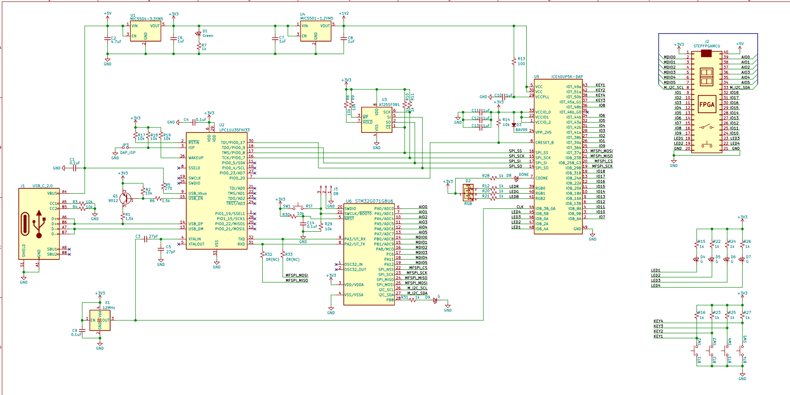Select the U6 STM32G071G8U6 MCU symbol

[369, 254]
